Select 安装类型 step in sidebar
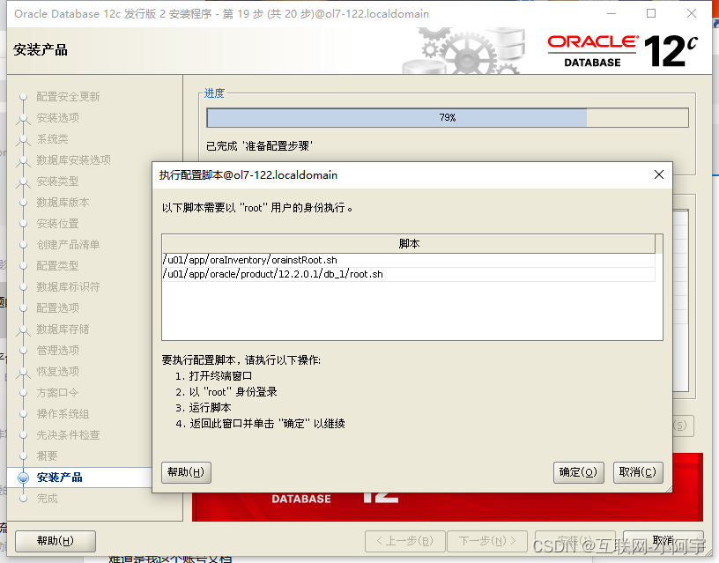 [58, 181]
